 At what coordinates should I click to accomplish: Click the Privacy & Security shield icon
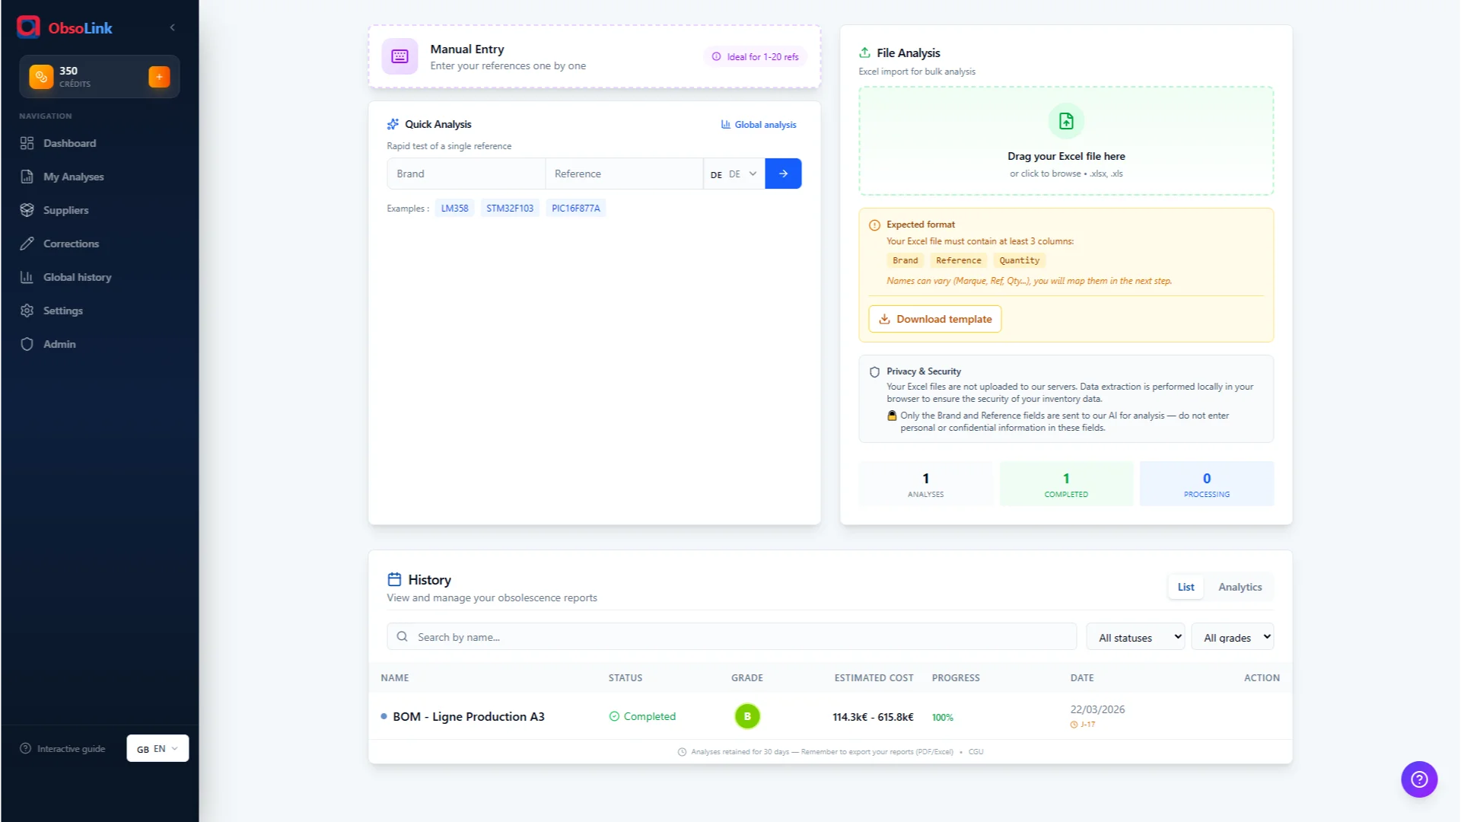pos(874,372)
